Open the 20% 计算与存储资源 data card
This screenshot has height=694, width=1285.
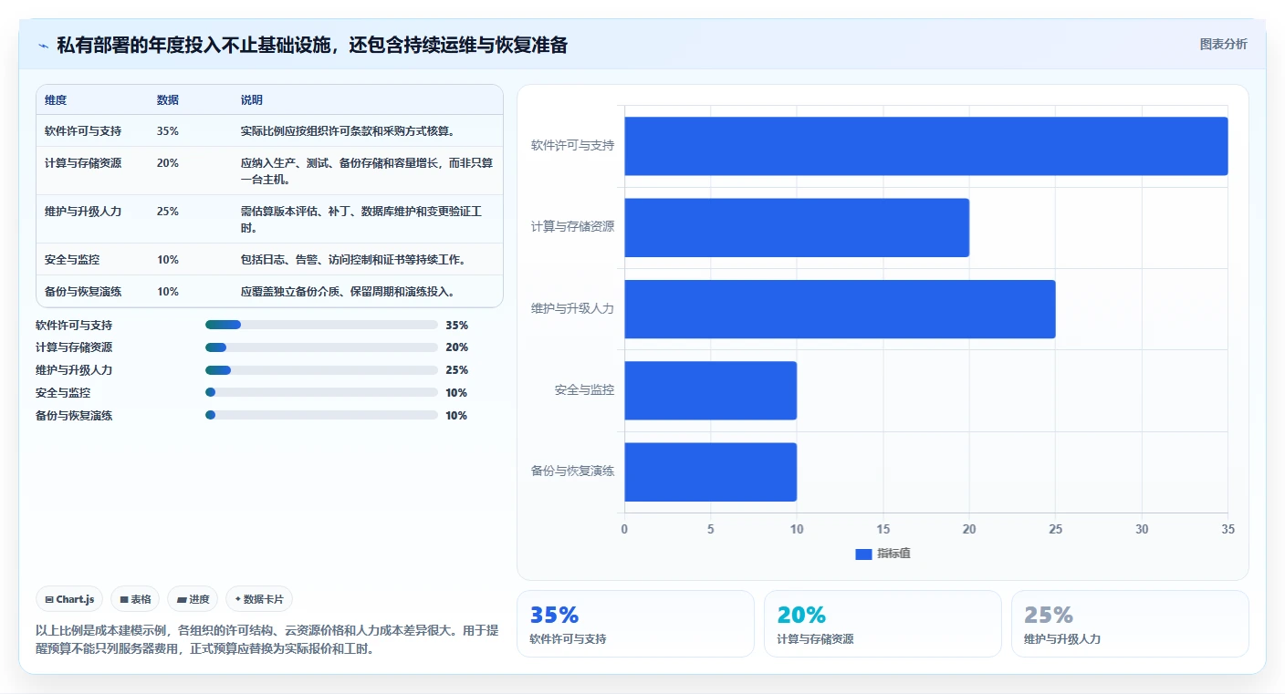[883, 624]
